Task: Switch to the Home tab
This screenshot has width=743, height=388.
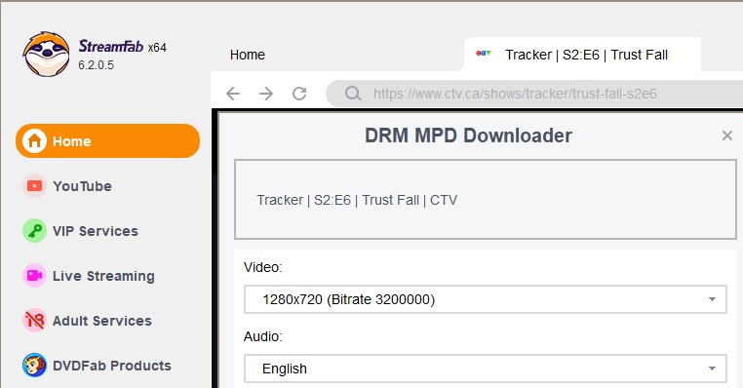Action: tap(248, 55)
